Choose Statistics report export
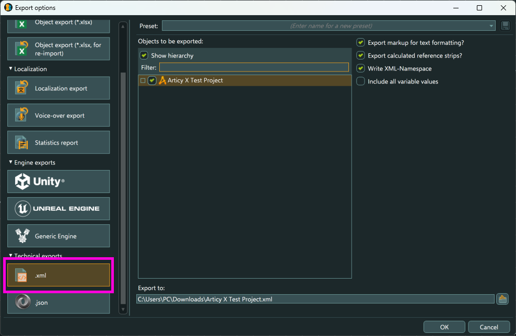This screenshot has height=336, width=516. [x=58, y=142]
